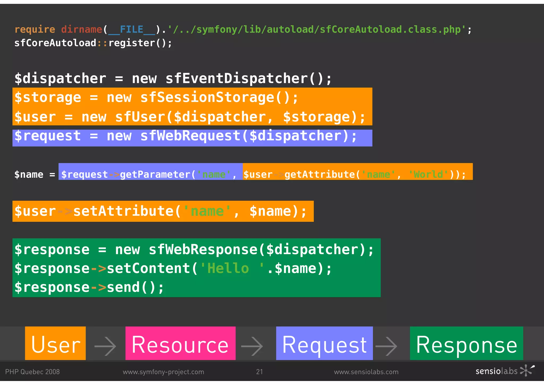Click the arrow between Request and Response
The height and width of the screenshot is (385, 544).
pyautogui.click(x=386, y=346)
